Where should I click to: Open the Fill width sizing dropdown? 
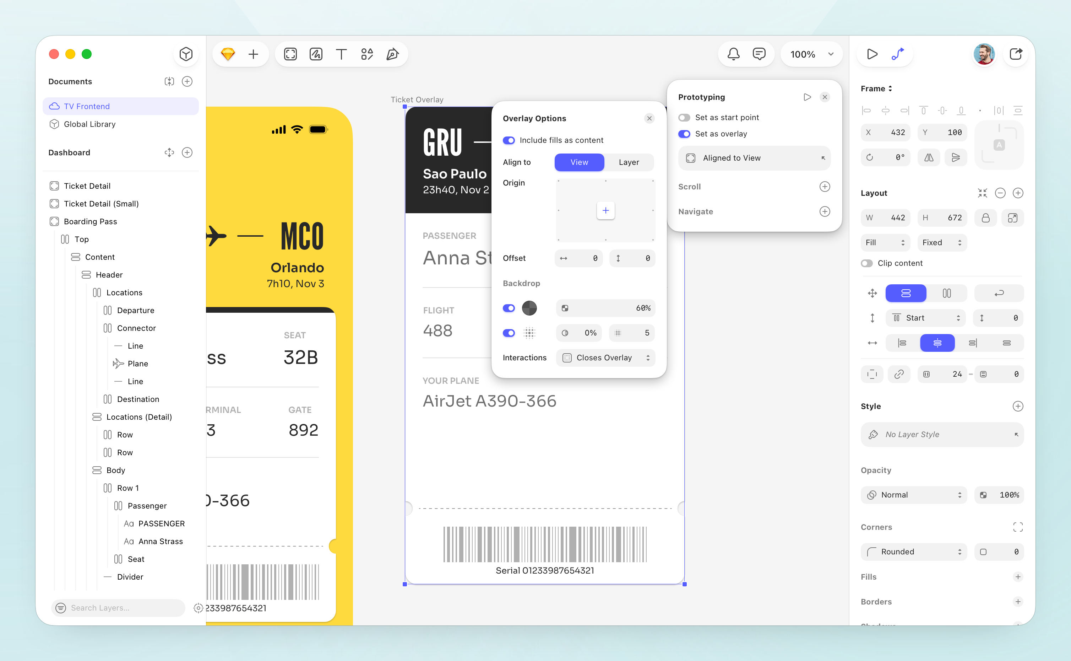click(x=885, y=243)
